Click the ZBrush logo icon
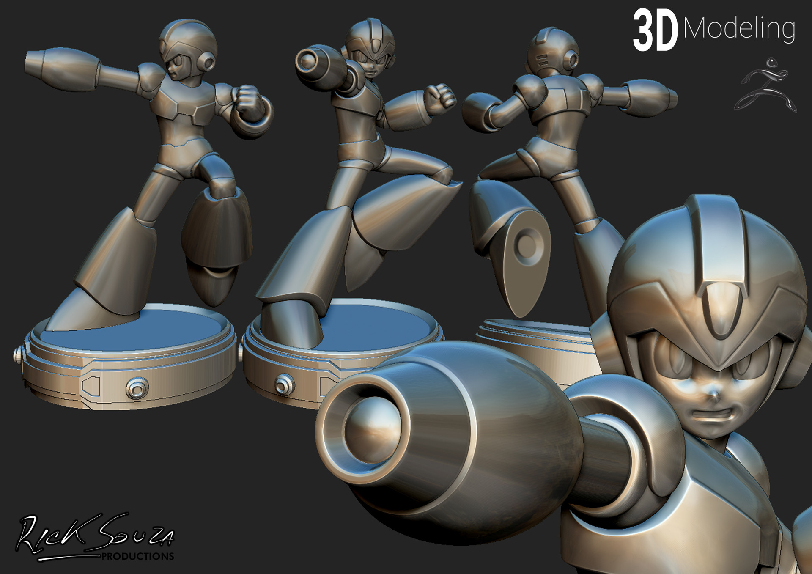 coord(765,85)
